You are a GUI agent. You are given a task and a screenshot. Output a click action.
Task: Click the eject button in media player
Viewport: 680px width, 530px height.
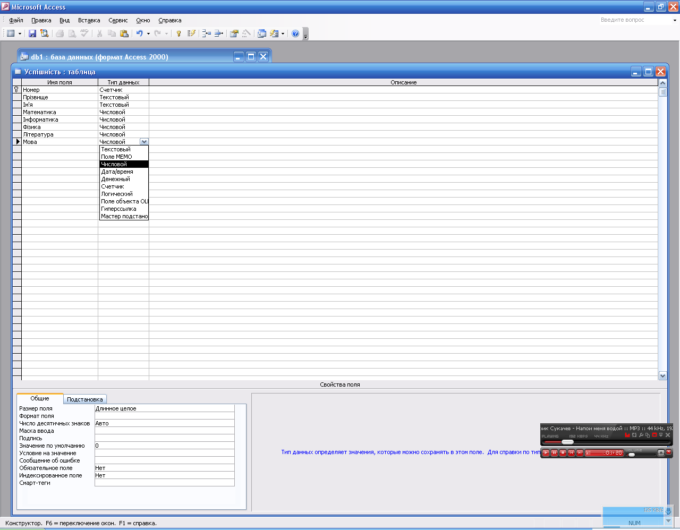661,453
